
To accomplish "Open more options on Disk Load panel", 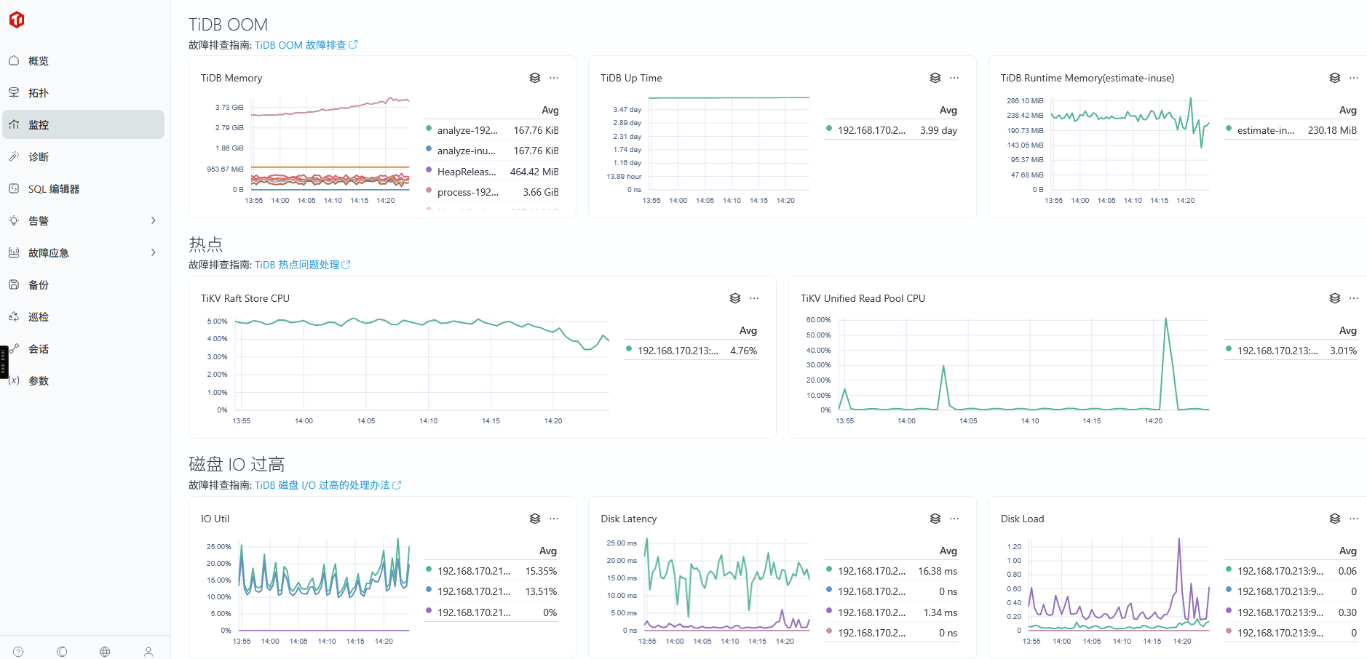I will tap(1354, 519).
